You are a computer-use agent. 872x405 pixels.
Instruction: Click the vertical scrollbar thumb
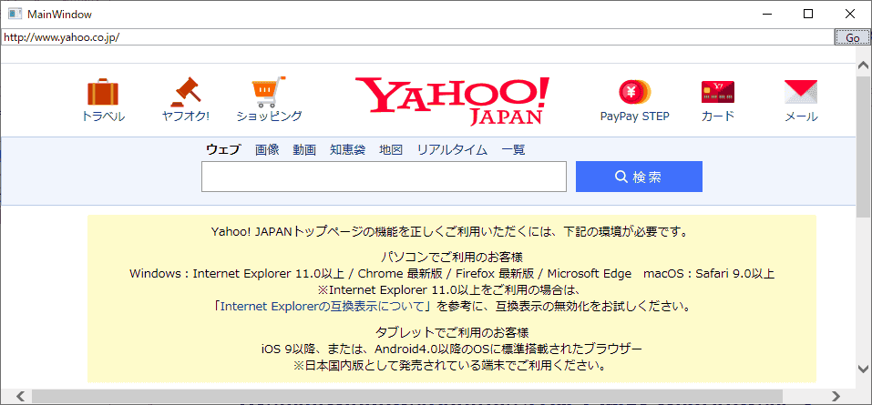[x=864, y=146]
